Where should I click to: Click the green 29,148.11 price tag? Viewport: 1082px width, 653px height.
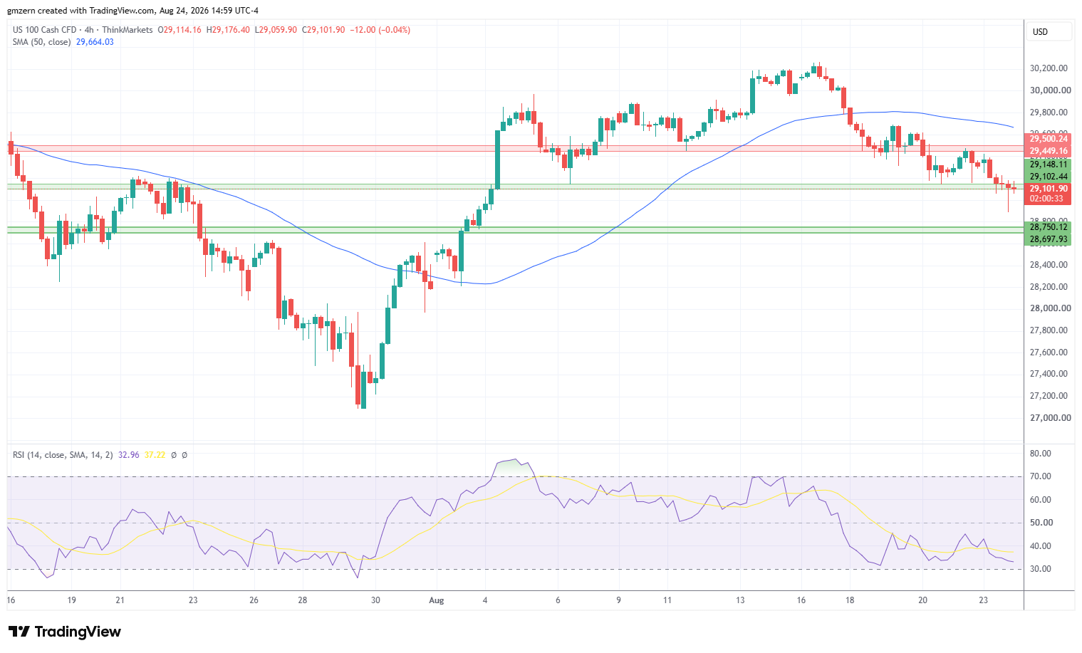[1048, 164]
